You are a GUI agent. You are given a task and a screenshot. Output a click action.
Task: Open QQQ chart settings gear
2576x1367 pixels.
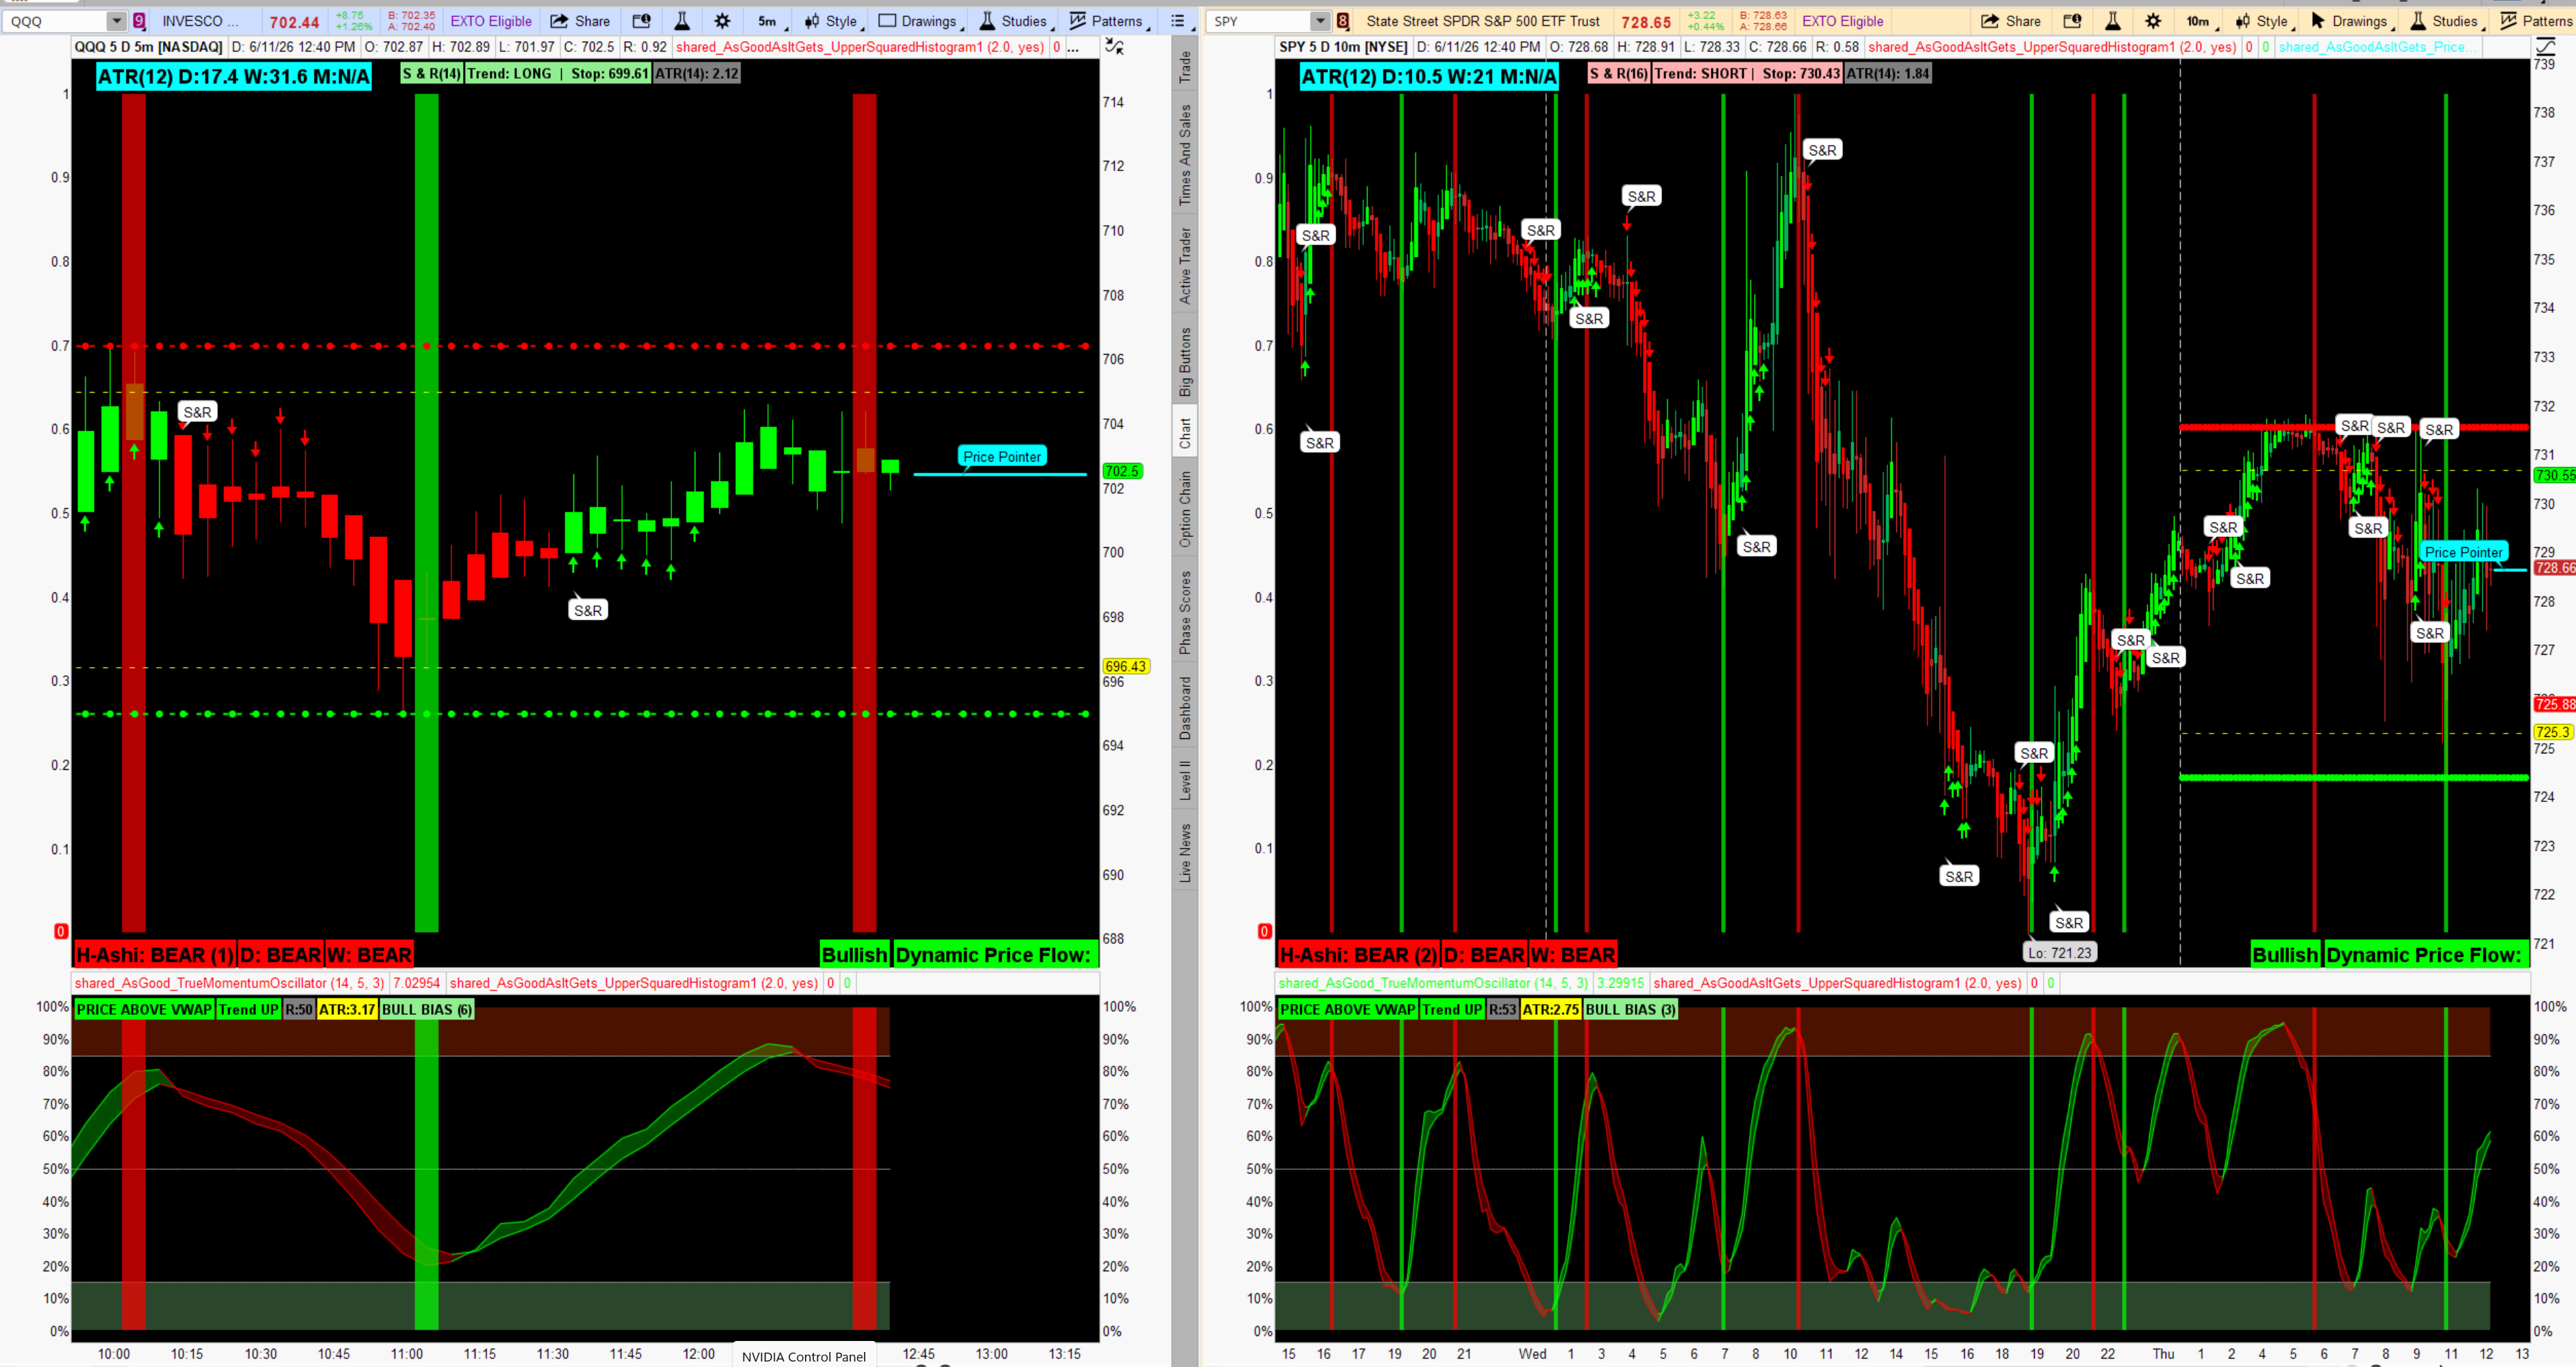(x=722, y=21)
